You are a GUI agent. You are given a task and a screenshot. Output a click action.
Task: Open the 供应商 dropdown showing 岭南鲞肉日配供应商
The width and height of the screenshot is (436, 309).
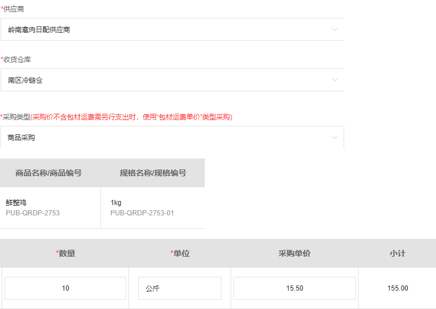(x=173, y=29)
